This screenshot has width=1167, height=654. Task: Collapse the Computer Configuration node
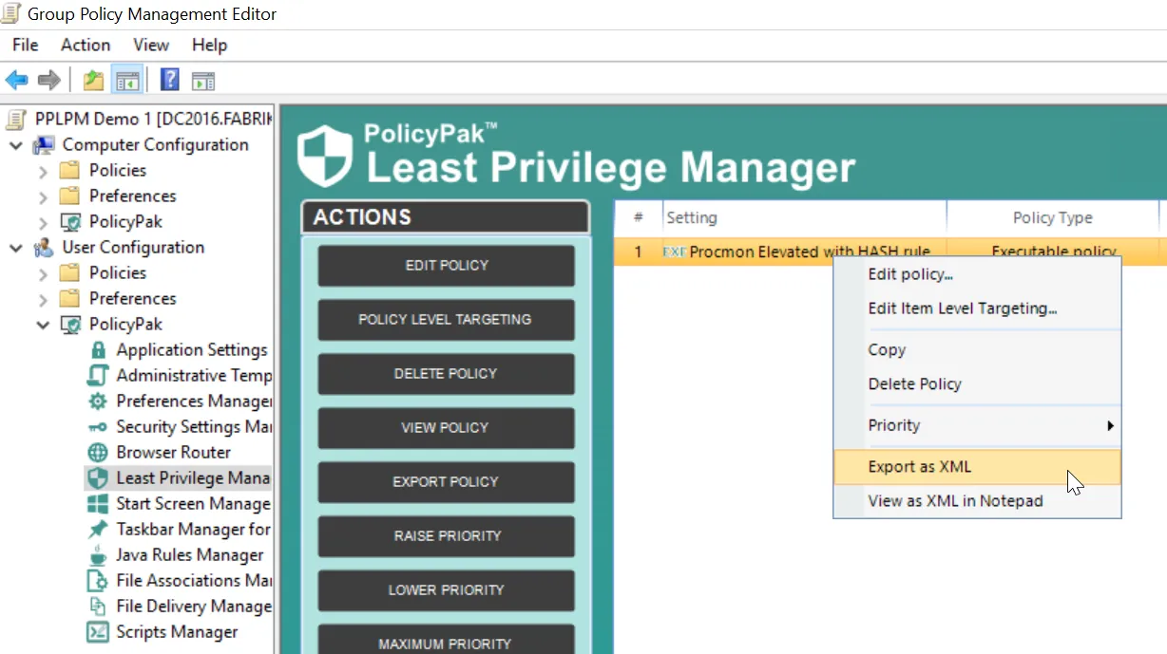click(x=16, y=145)
